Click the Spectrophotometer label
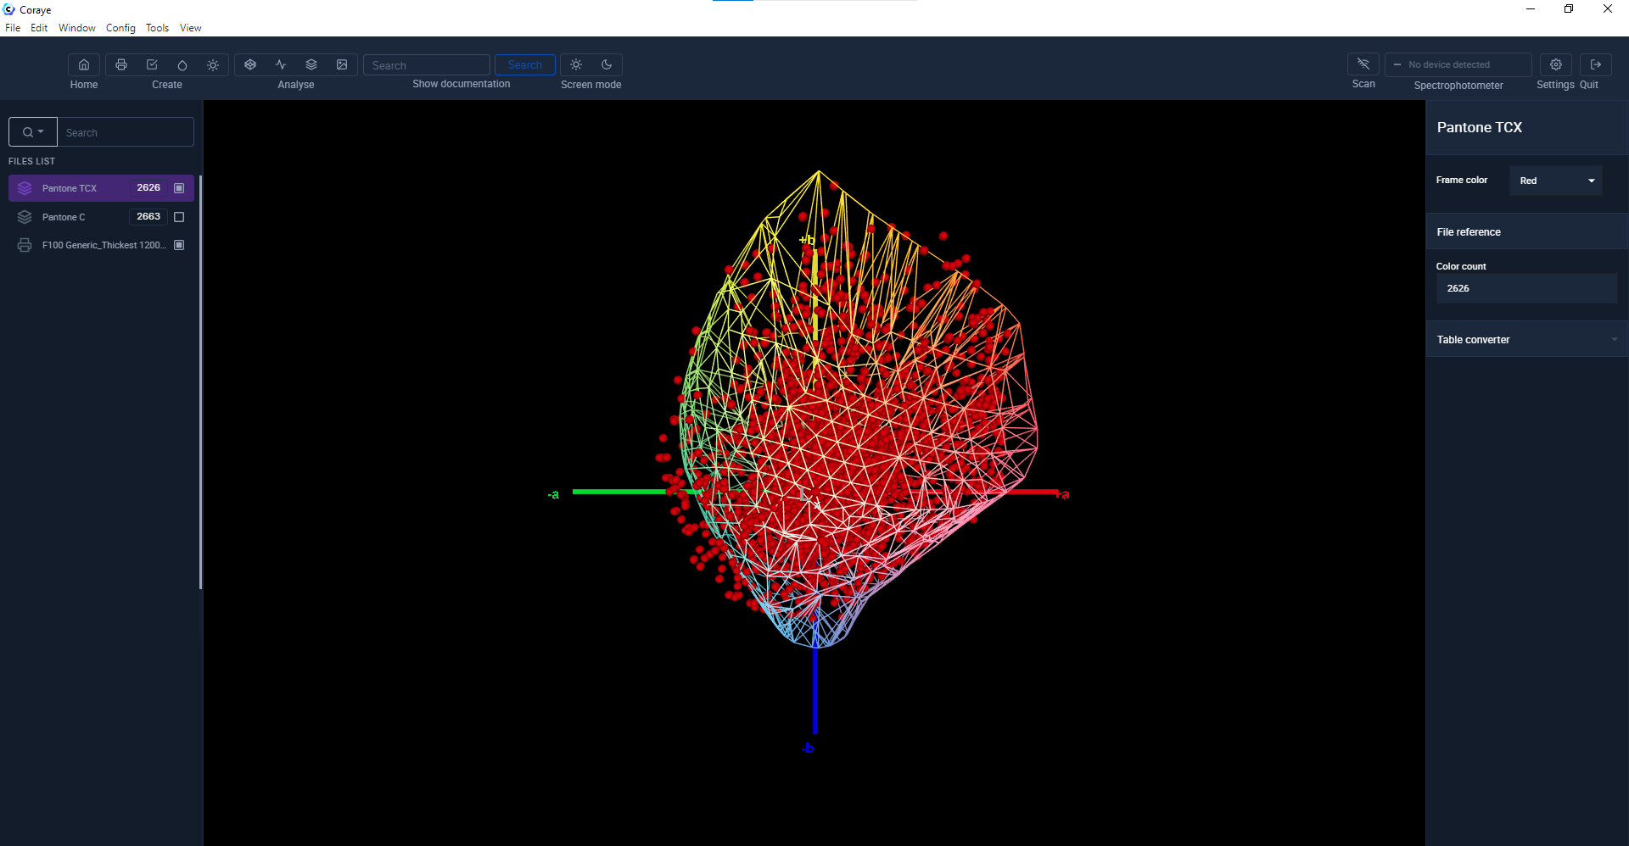 1458,86
